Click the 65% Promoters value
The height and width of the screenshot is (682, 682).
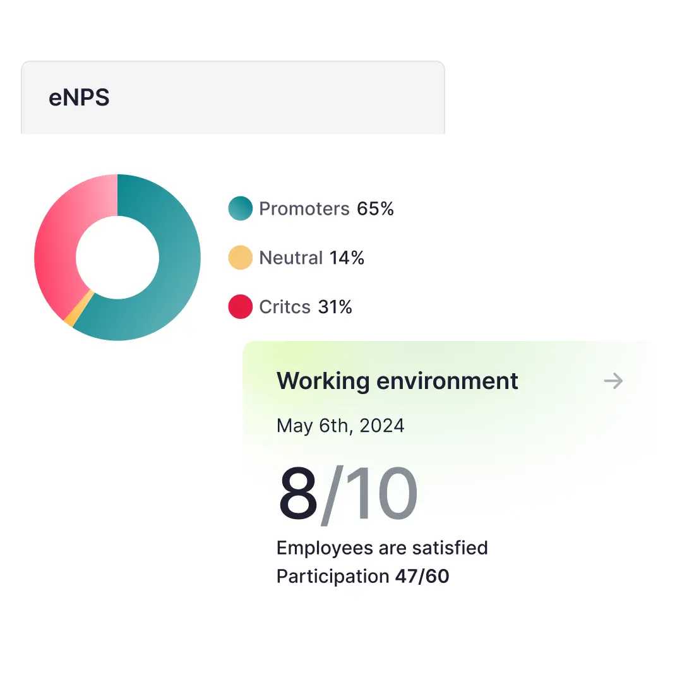click(x=375, y=208)
